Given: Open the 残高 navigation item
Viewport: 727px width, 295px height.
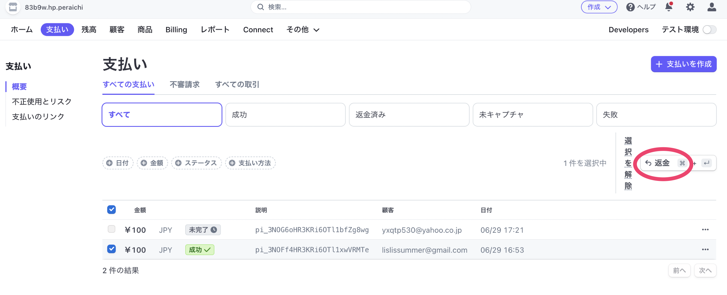Looking at the screenshot, I should pyautogui.click(x=89, y=30).
